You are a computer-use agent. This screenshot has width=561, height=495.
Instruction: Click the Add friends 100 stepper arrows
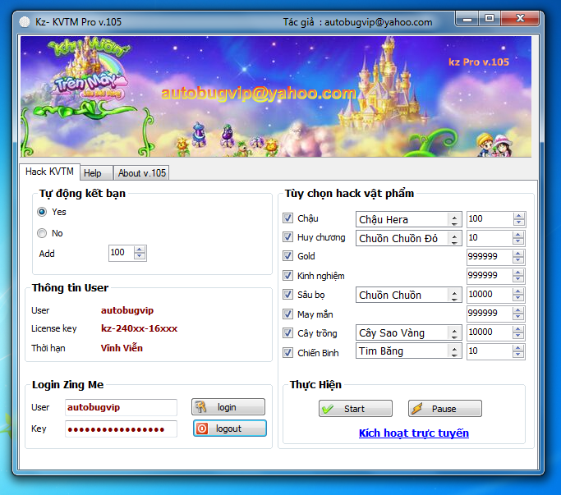pos(140,253)
